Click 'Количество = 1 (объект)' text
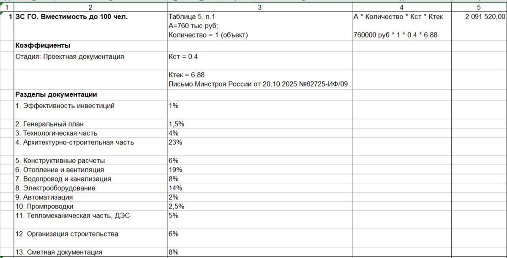Screen dimensions: 507x258 207,35
